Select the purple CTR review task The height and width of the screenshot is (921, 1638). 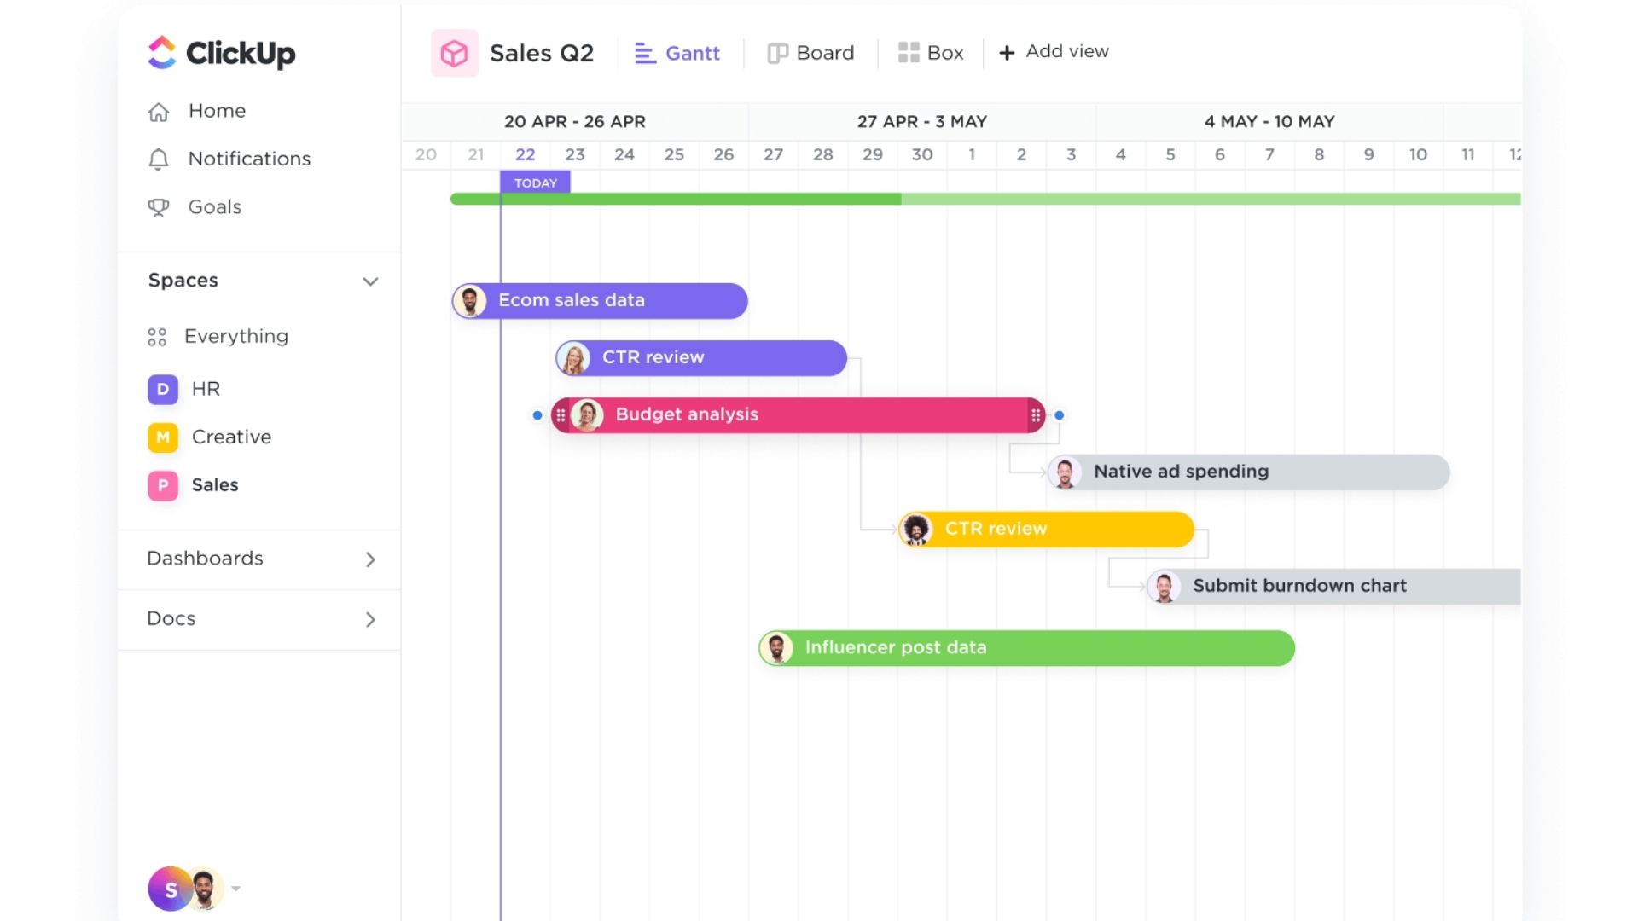click(x=701, y=358)
